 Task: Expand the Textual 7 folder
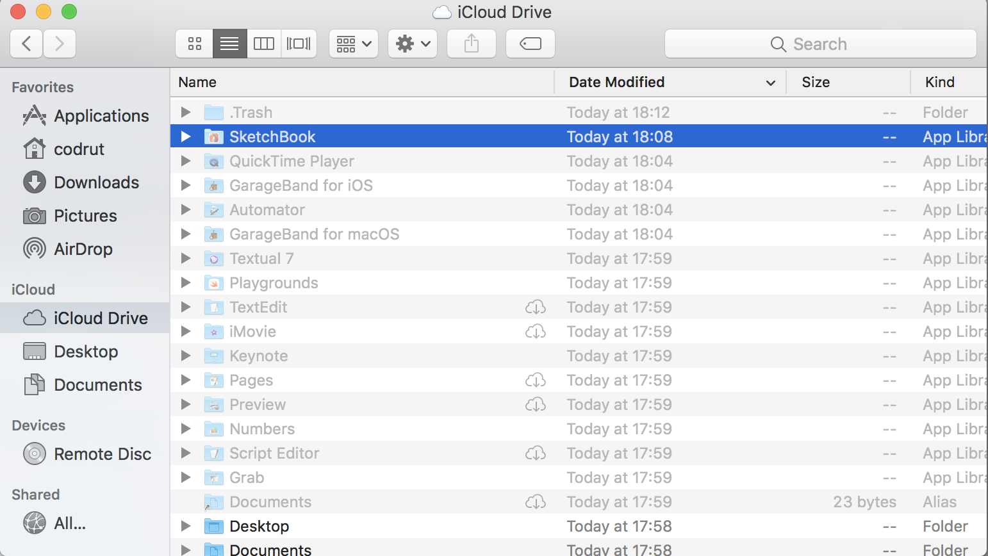tap(186, 258)
